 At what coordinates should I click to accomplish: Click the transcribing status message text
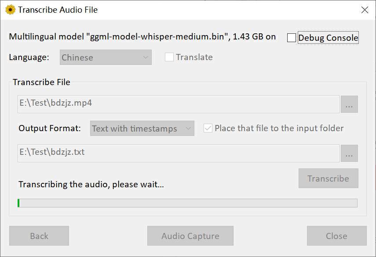(x=91, y=184)
